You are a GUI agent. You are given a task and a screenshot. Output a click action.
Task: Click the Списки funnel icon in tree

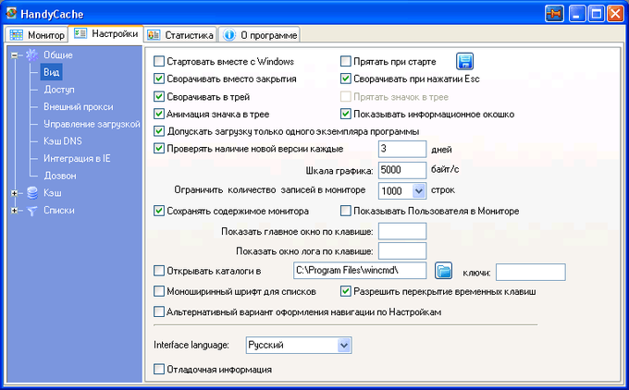32,211
